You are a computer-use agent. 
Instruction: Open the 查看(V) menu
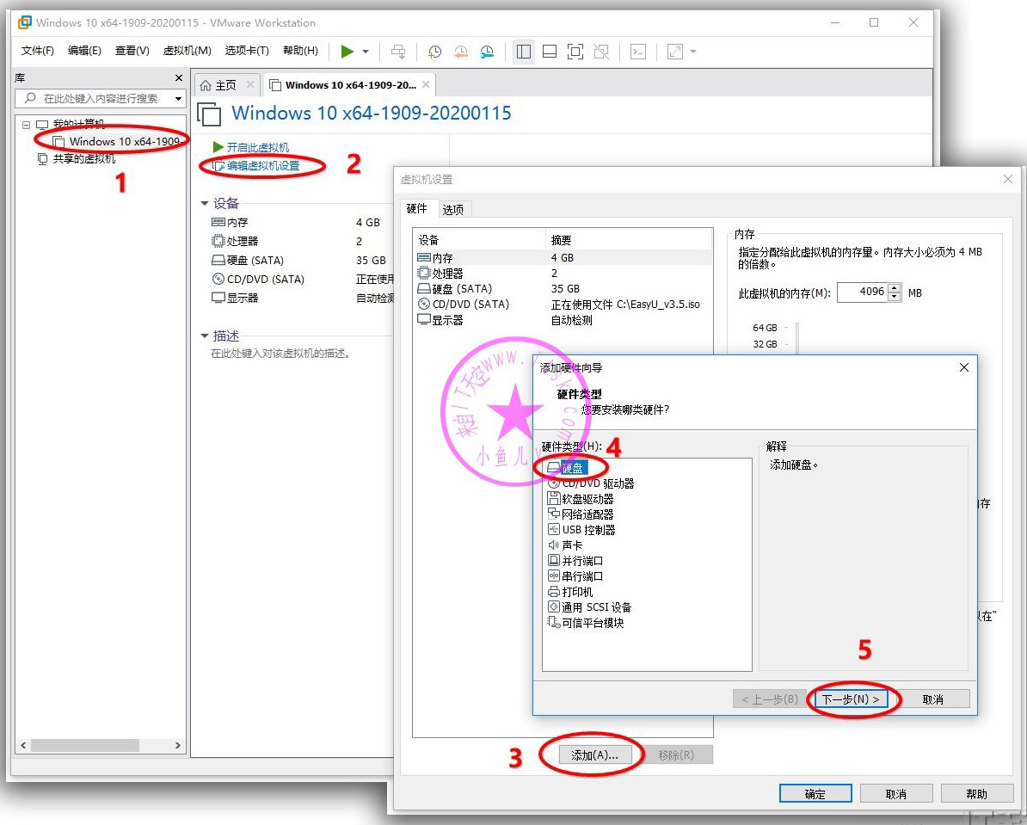point(132,51)
